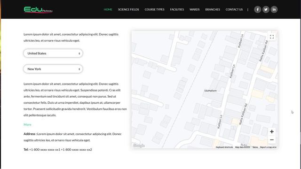Screen dimensions: 301x169
Task: Open the Twitter social icon
Action: pyautogui.click(x=266, y=9)
